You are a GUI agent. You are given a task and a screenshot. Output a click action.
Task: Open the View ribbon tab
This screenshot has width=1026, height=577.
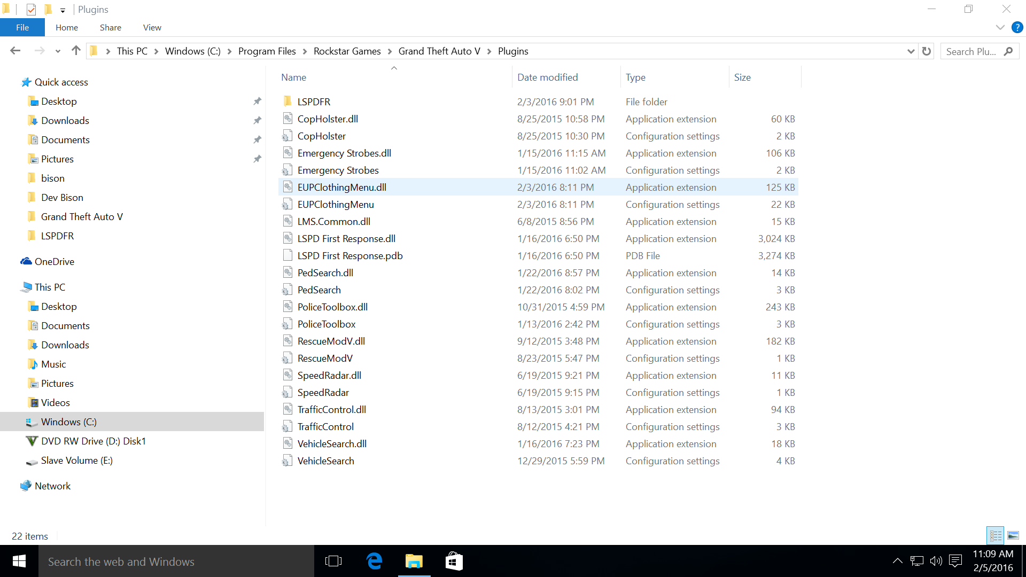[152, 27]
